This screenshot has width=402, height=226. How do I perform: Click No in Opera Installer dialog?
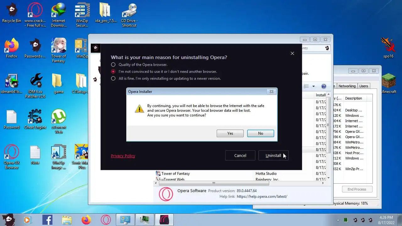coord(260,133)
